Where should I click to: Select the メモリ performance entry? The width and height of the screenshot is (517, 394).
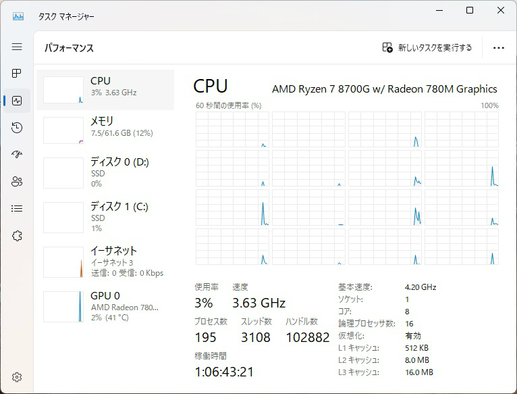pyautogui.click(x=105, y=130)
